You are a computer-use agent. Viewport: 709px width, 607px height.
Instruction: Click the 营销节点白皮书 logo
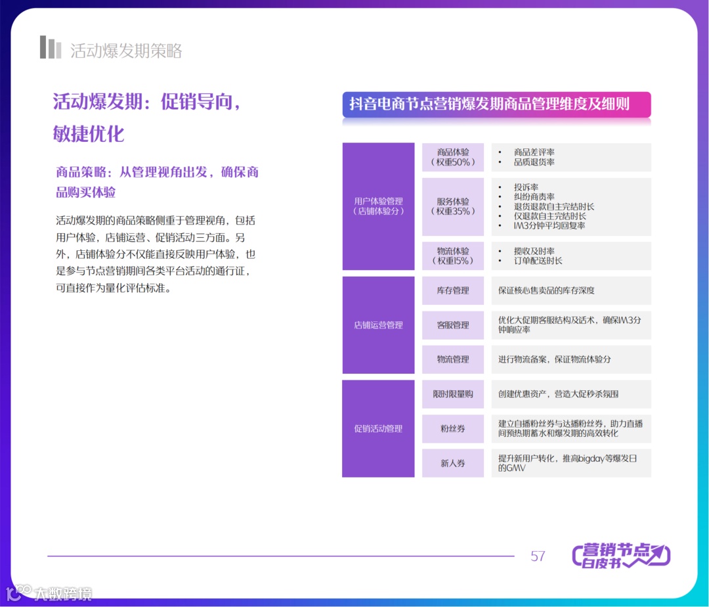621,555
